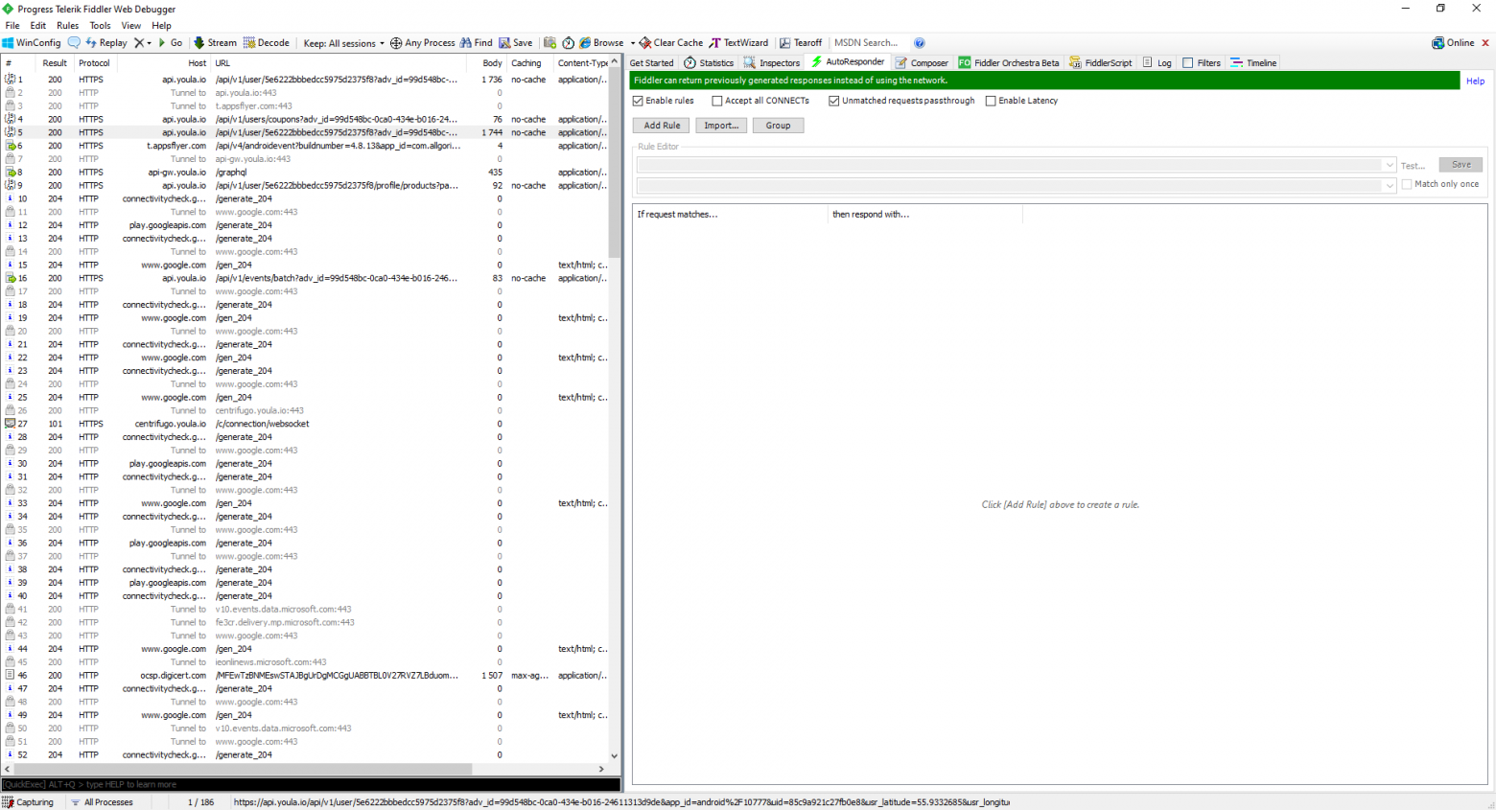This screenshot has height=810, width=1496.
Task: Tearoff the inspector panel
Action: [801, 43]
